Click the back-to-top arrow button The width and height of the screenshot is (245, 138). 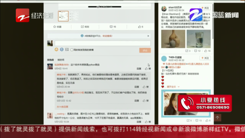click(x=217, y=118)
